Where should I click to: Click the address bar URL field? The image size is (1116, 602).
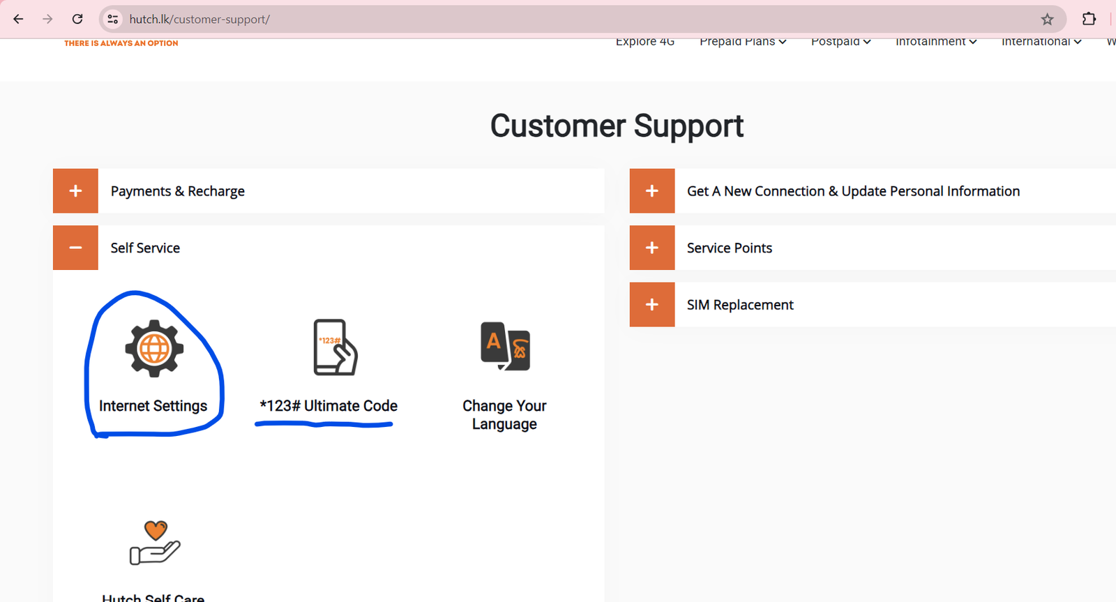tap(582, 19)
